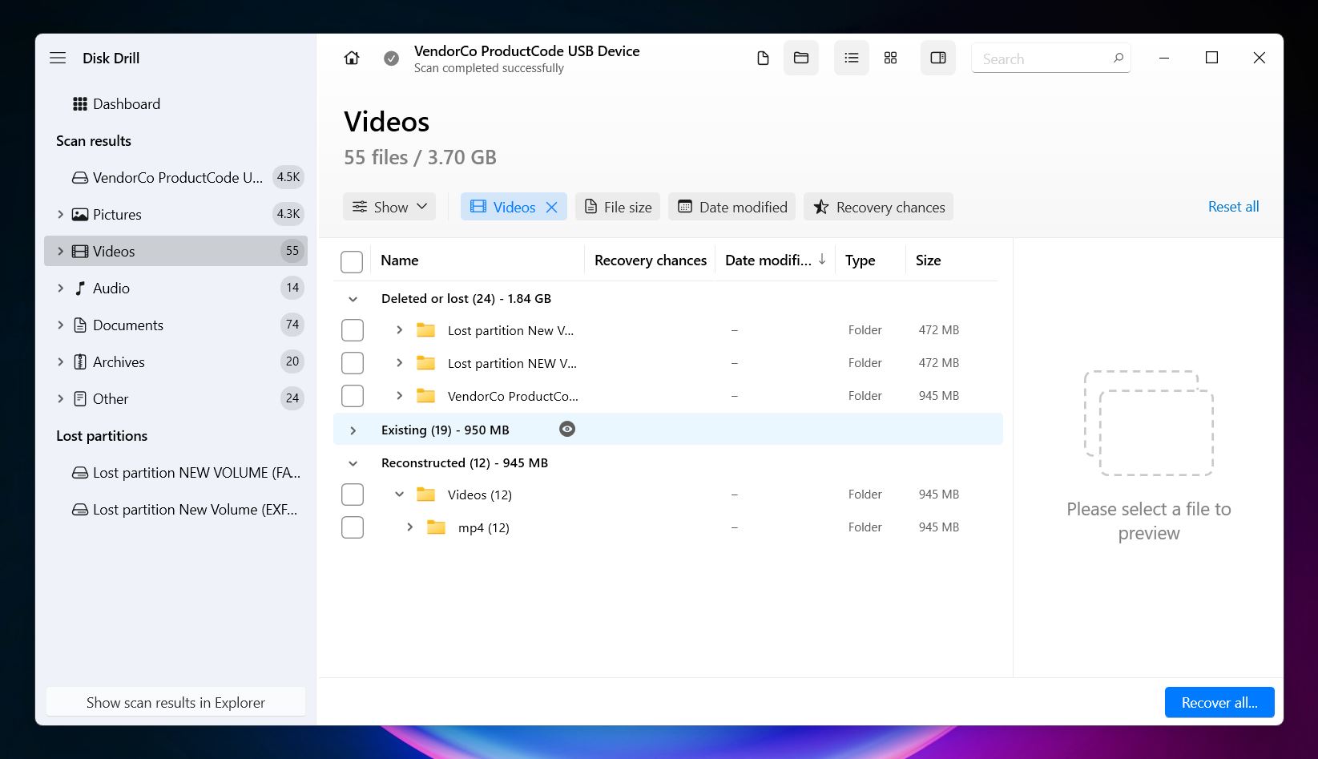Click the search magnifier icon

[x=1118, y=58]
